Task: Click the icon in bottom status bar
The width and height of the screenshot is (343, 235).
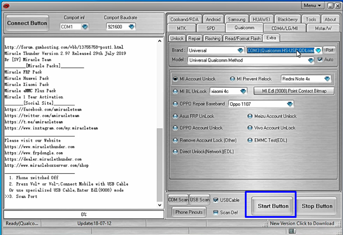Action: (292, 231)
